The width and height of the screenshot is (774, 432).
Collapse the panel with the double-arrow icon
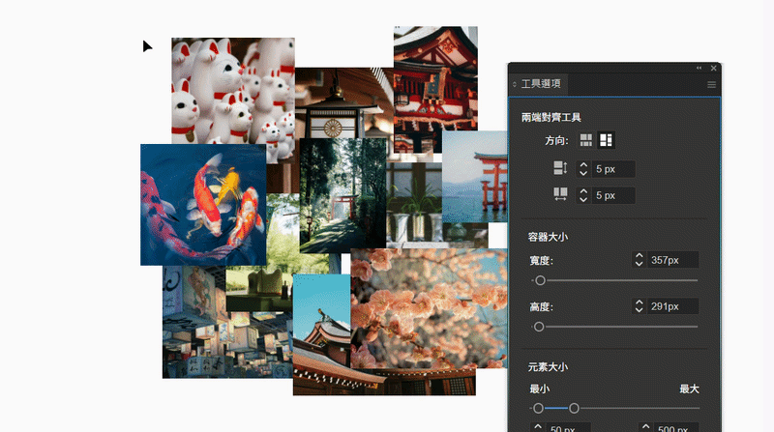[x=699, y=68]
